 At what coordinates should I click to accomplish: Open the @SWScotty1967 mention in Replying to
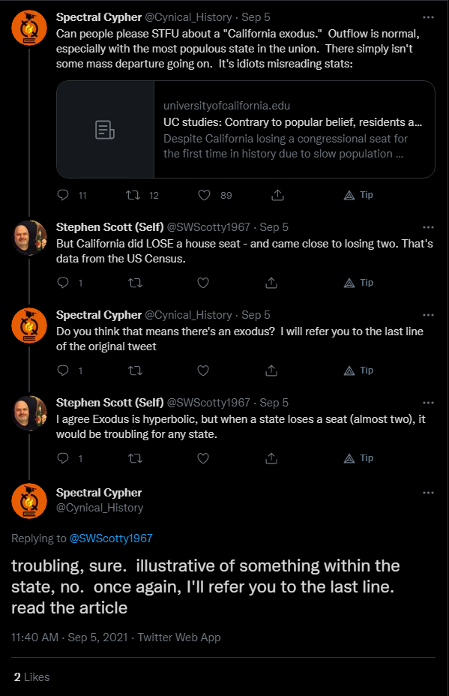[x=111, y=538]
